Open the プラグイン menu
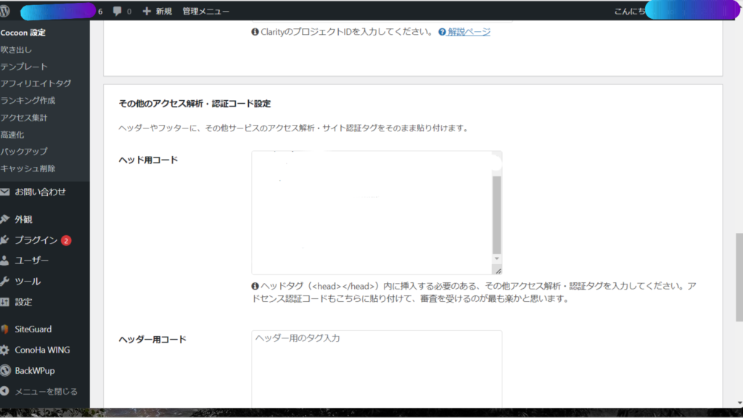 click(x=36, y=240)
